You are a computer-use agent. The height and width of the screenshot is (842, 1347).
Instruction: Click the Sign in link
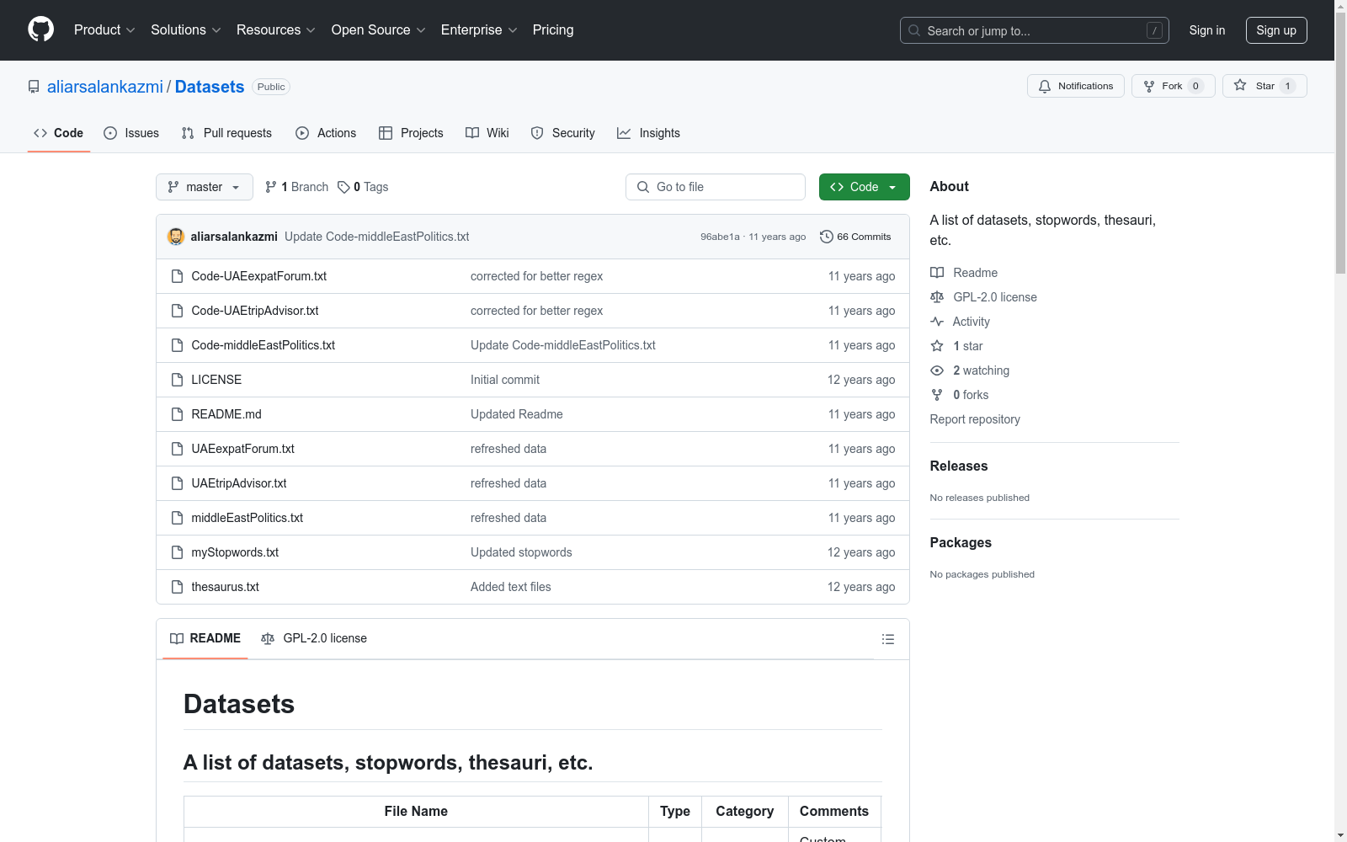click(x=1207, y=30)
